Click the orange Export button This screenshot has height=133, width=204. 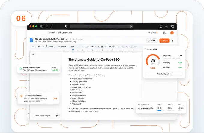click(x=164, y=40)
